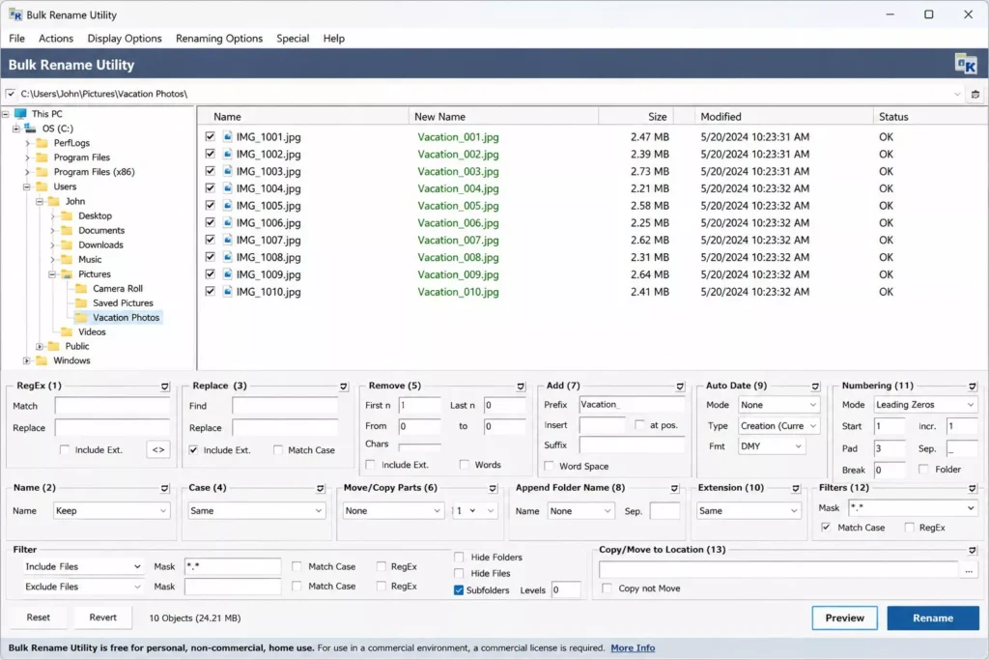The width and height of the screenshot is (989, 660).
Task: Select the Saved Pictures folder in tree
Action: point(123,302)
